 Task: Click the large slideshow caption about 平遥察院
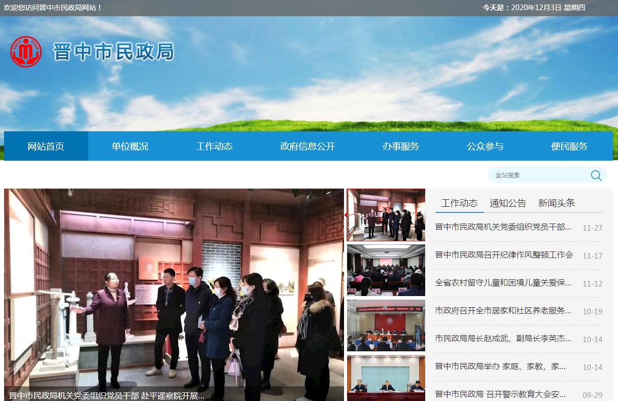pyautogui.click(x=107, y=395)
